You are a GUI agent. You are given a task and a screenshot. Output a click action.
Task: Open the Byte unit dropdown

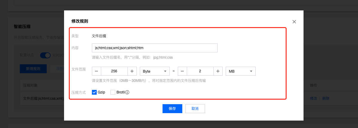coord(154,71)
